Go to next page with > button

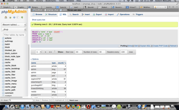pyautogui.click(x=45, y=52)
